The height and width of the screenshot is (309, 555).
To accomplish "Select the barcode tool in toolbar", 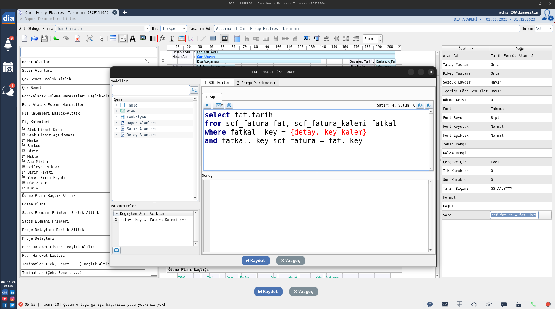I will [x=152, y=39].
